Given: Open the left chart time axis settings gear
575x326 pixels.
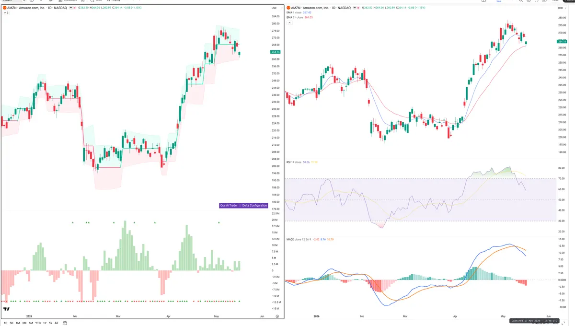Looking at the screenshot, I should click(277, 316).
